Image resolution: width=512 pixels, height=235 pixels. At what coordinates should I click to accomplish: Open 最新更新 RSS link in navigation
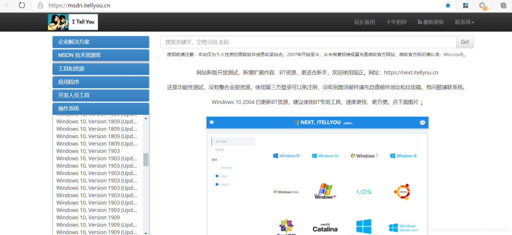[x=430, y=22]
